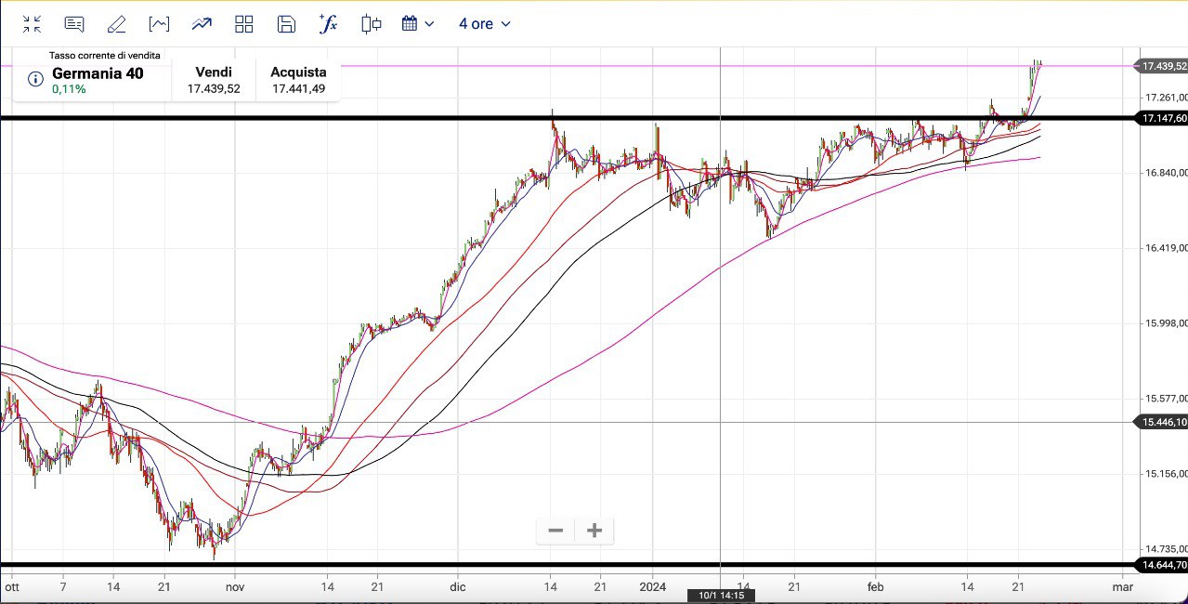Viewport: 1188px width, 604px height.
Task: Select the pencil drawing tool
Action: pyautogui.click(x=116, y=24)
